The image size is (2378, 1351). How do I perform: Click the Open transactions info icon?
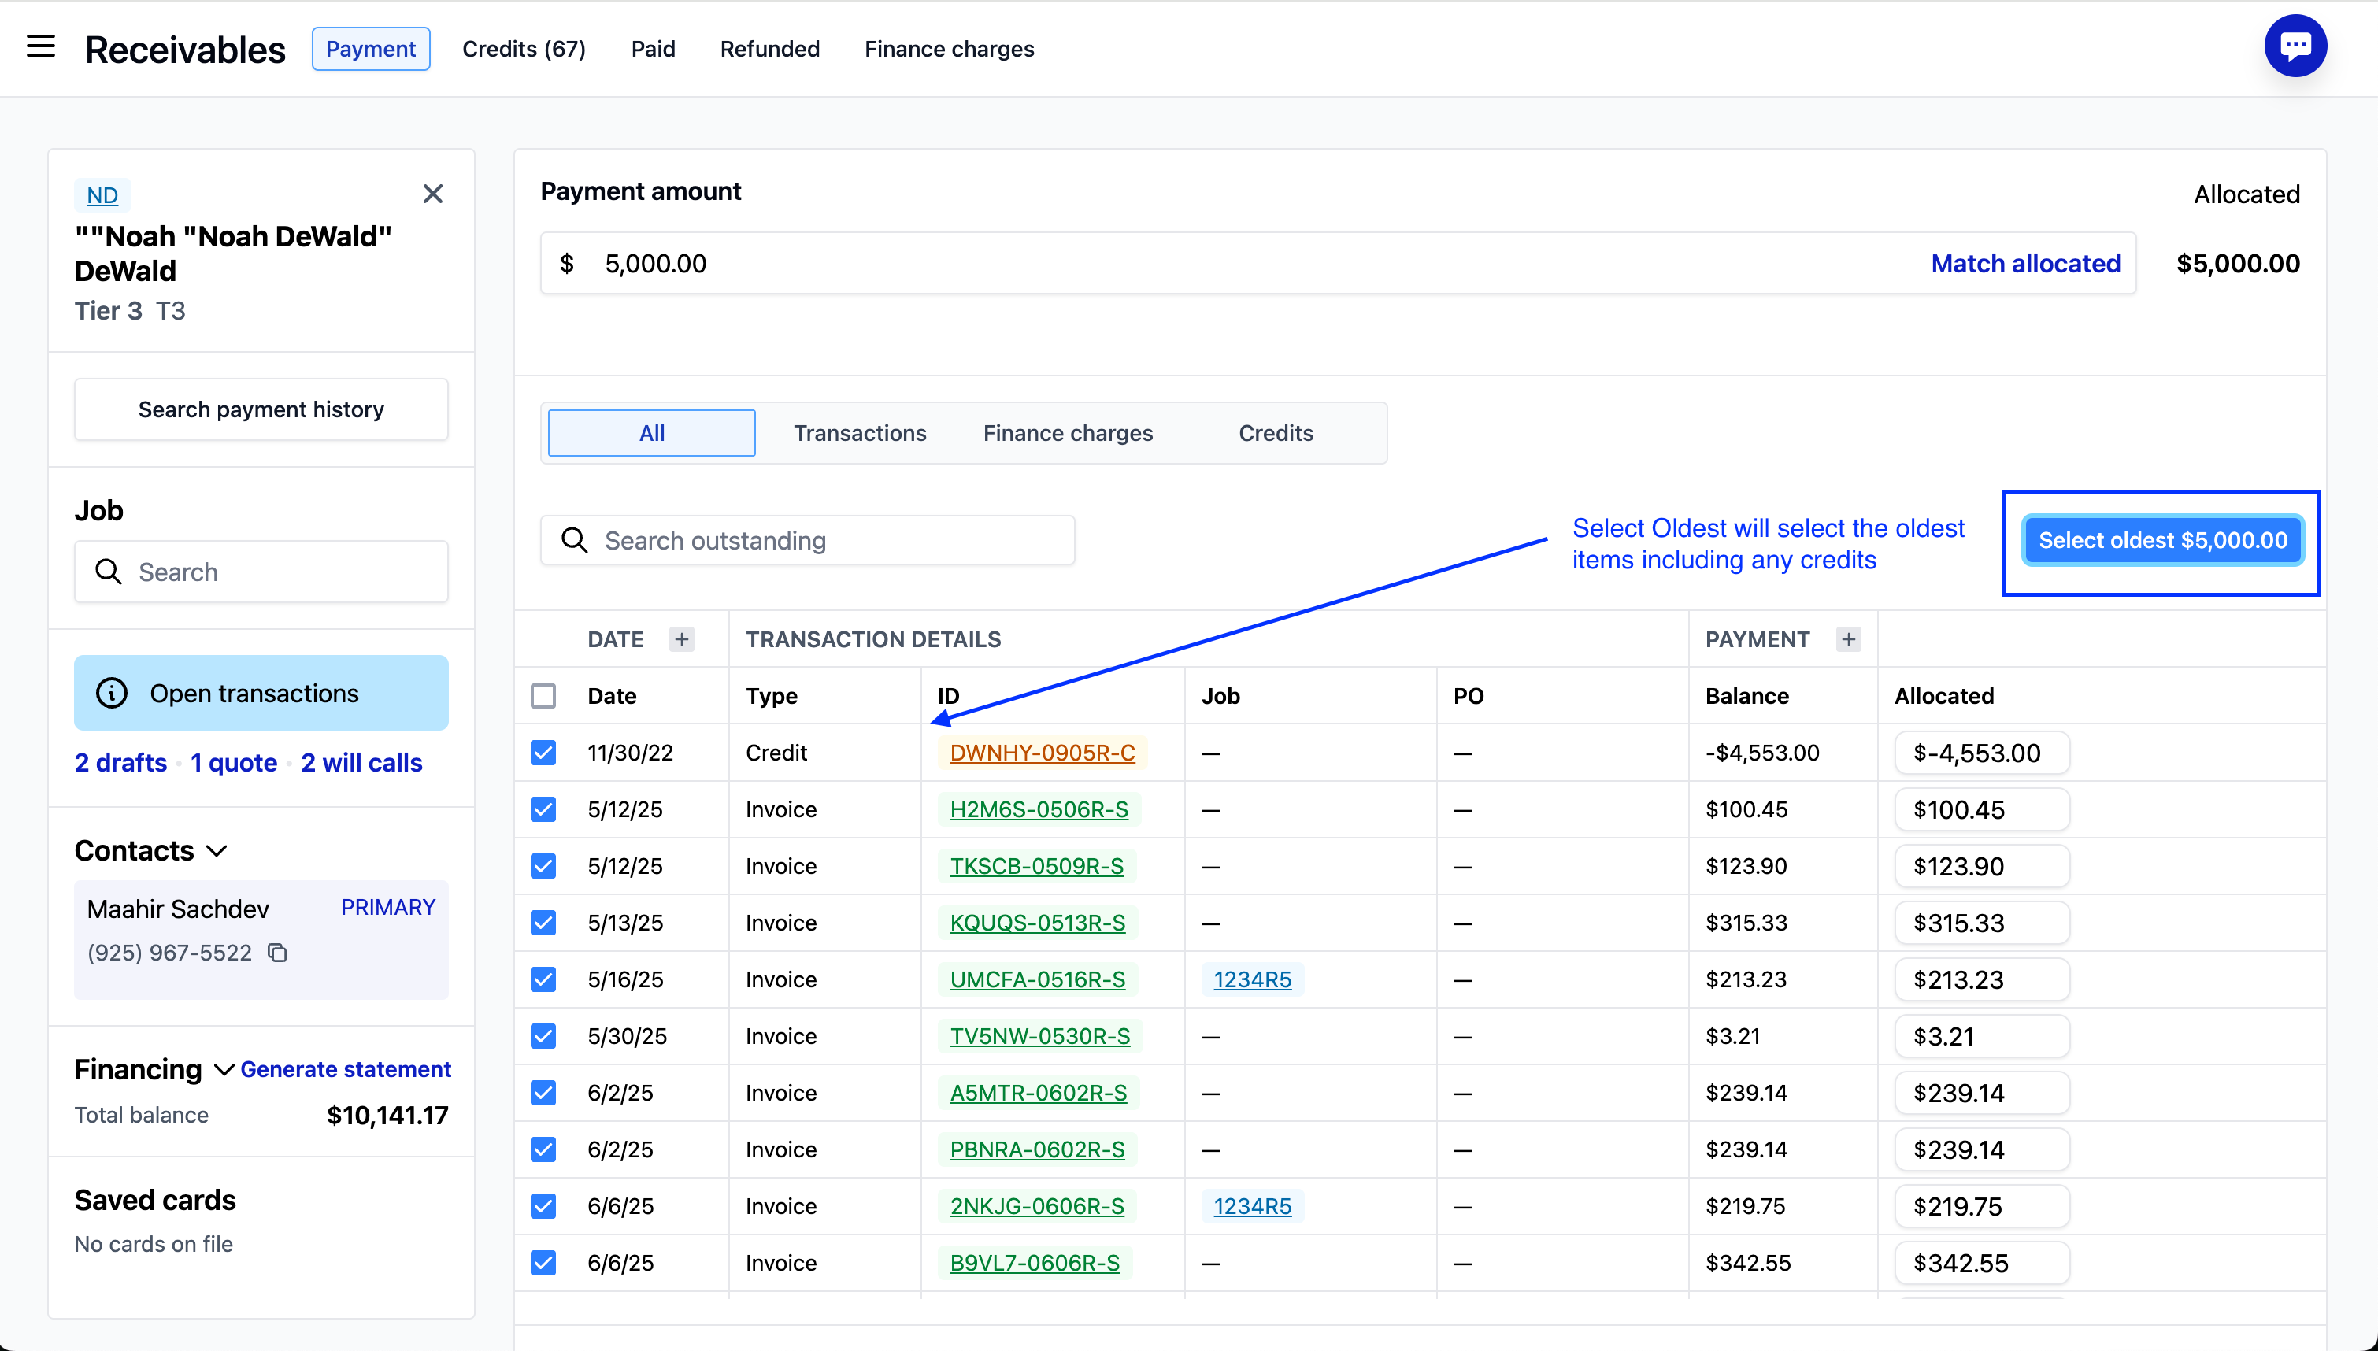pos(113,693)
